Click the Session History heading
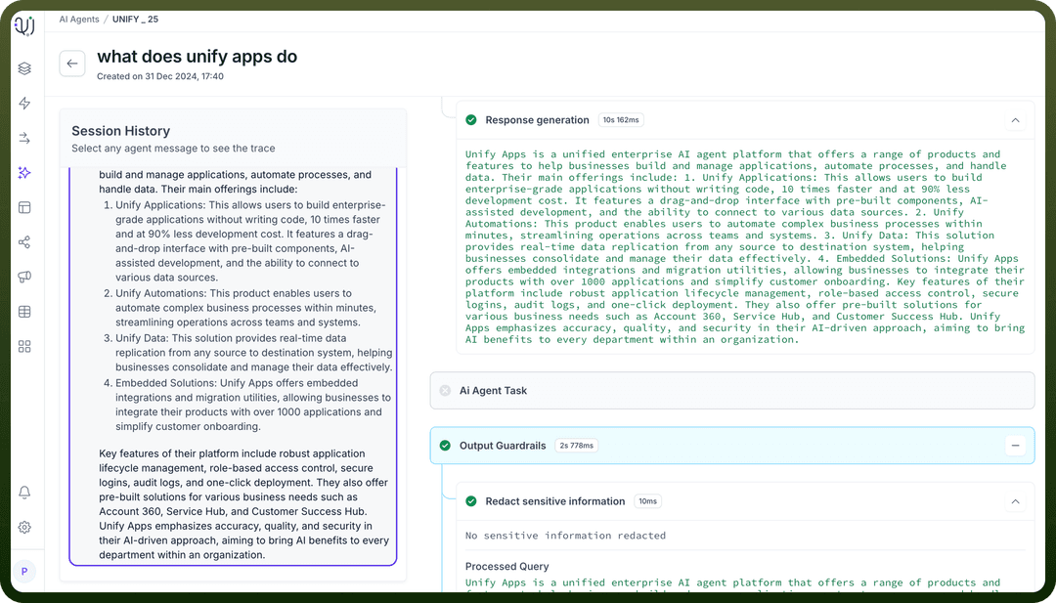This screenshot has width=1056, height=603. point(120,131)
